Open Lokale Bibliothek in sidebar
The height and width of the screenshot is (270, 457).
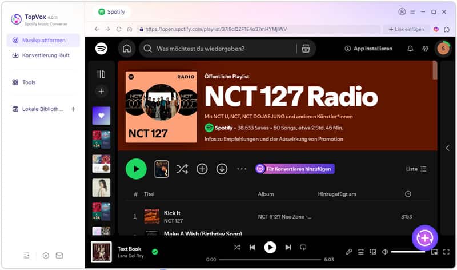click(x=38, y=109)
